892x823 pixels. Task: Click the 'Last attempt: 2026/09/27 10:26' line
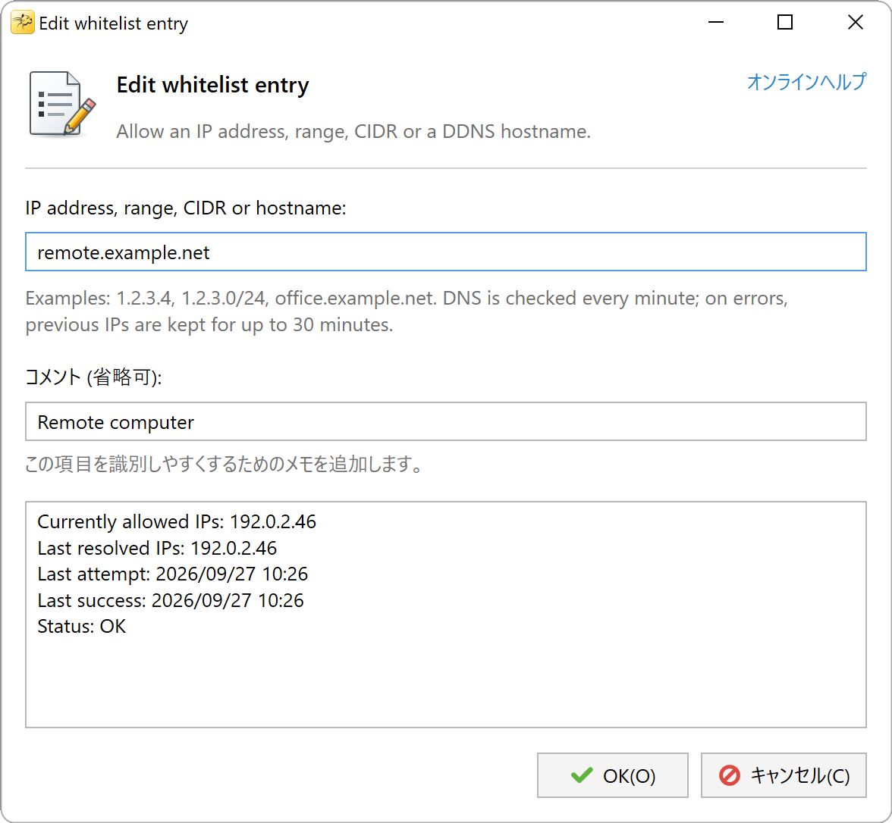(x=173, y=574)
